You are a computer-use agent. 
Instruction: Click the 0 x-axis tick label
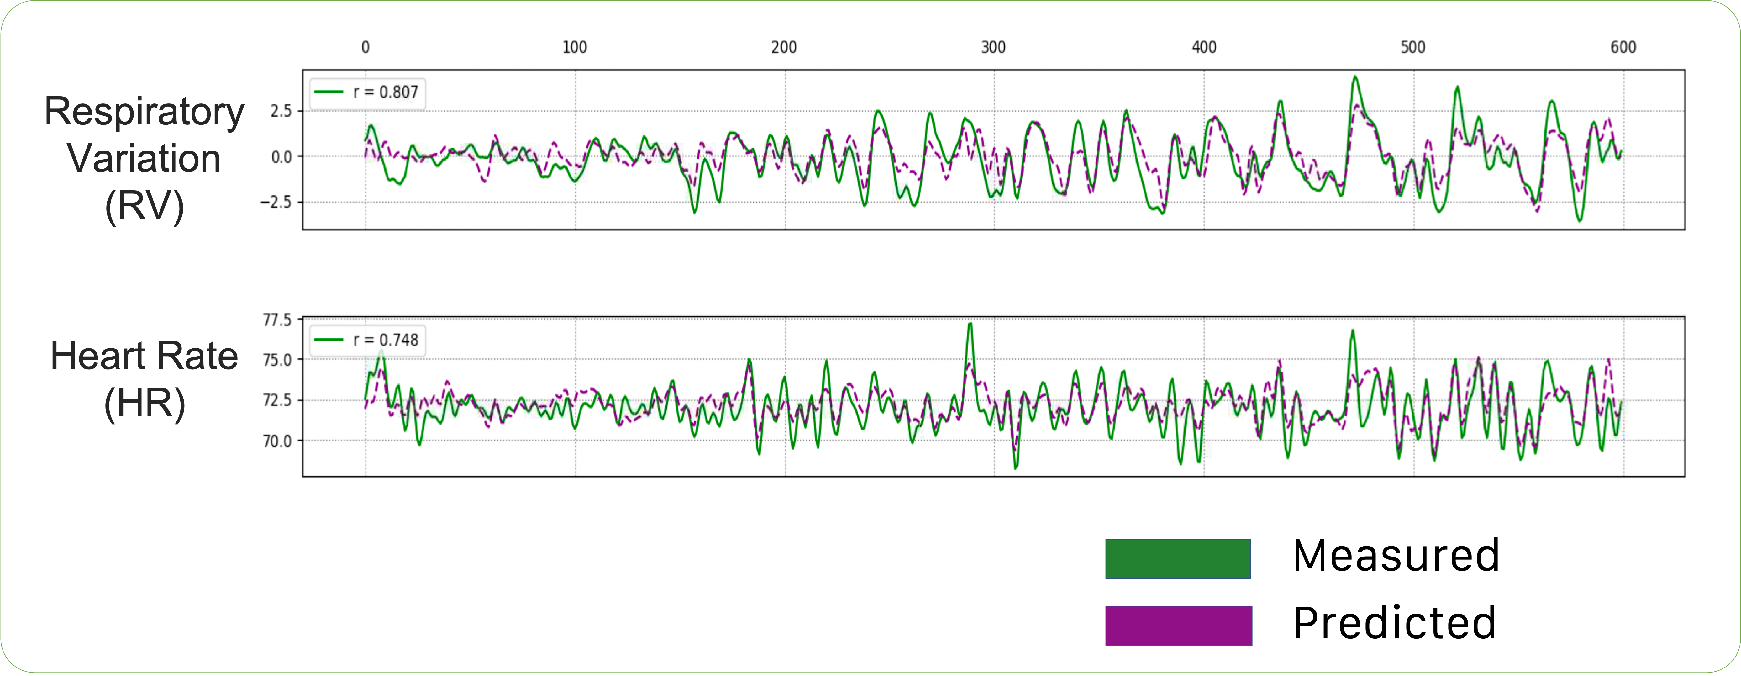[x=366, y=47]
